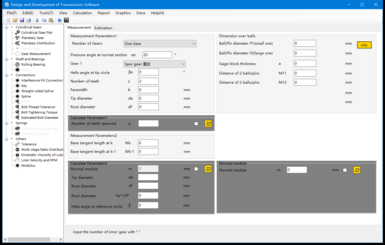Open the calculator toolbar icon
The image size is (385, 245).
click(66, 20)
